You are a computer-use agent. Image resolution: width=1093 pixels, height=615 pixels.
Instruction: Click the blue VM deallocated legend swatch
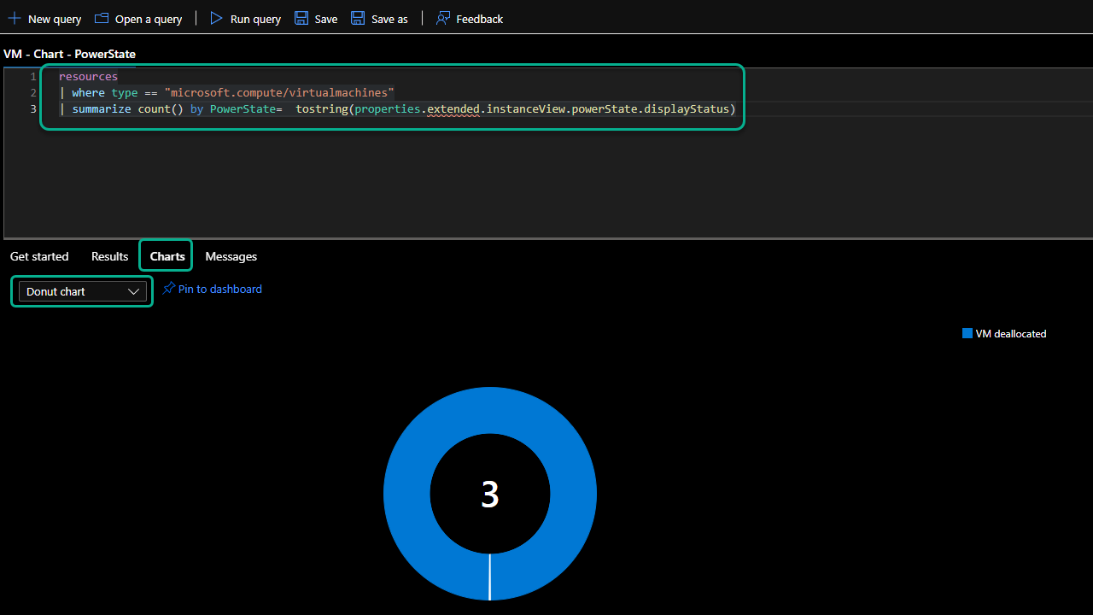pyautogui.click(x=967, y=333)
